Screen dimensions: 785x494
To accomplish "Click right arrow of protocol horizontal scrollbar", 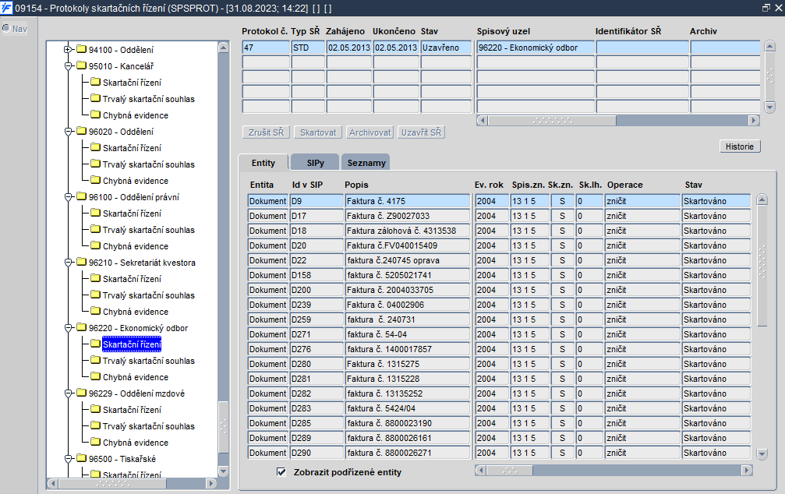I will tap(754, 120).
